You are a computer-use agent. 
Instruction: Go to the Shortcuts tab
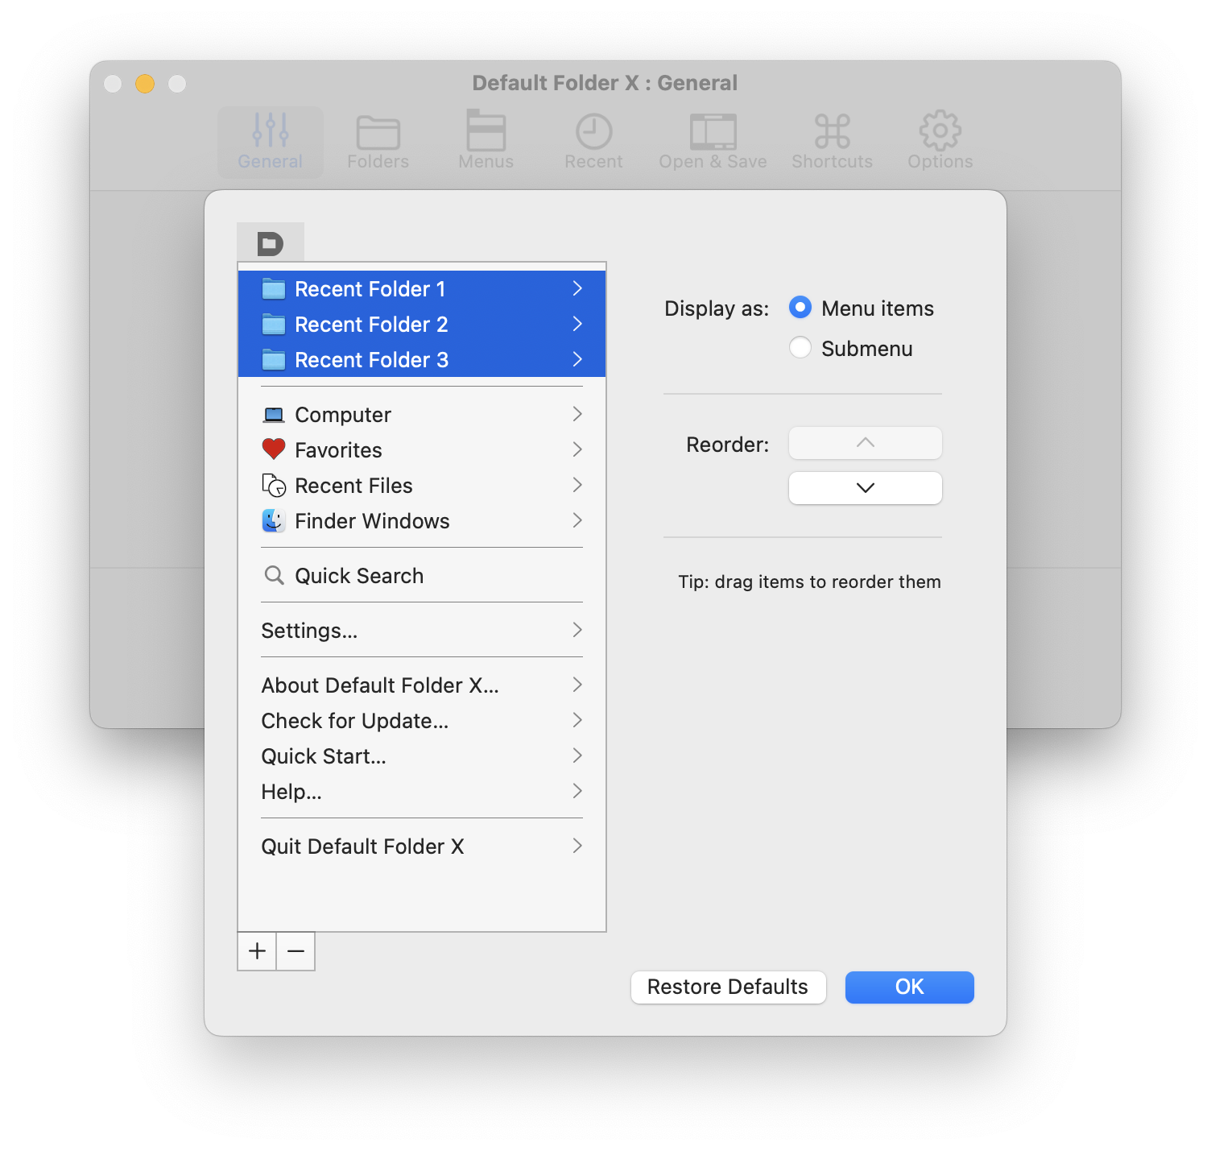[x=832, y=142]
